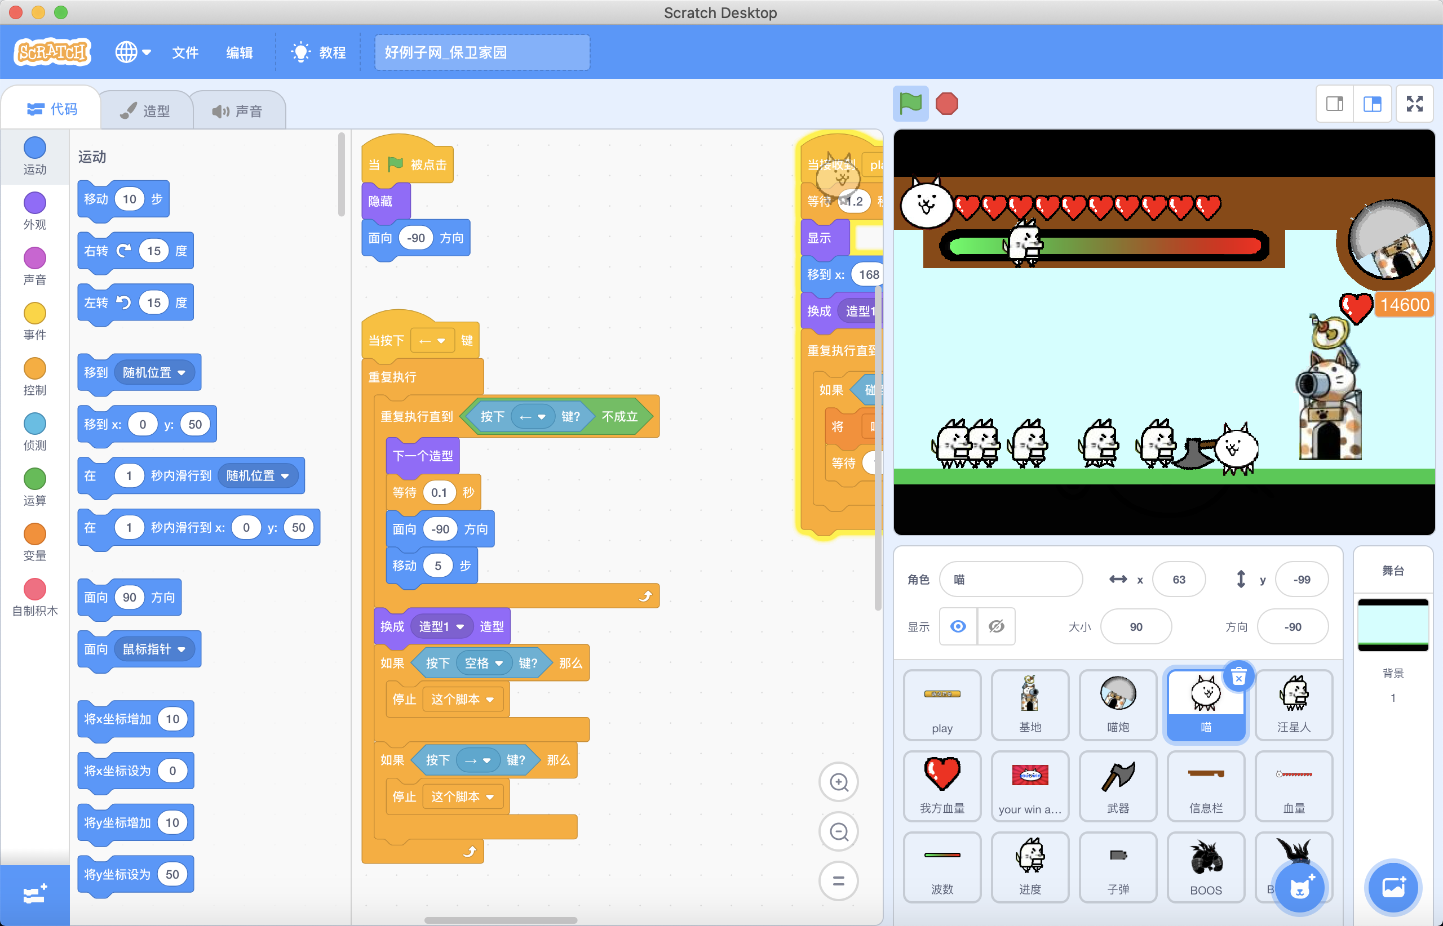This screenshot has height=926, width=1443.
Task: Click the sprite name field 喵
Action: click(x=1011, y=579)
